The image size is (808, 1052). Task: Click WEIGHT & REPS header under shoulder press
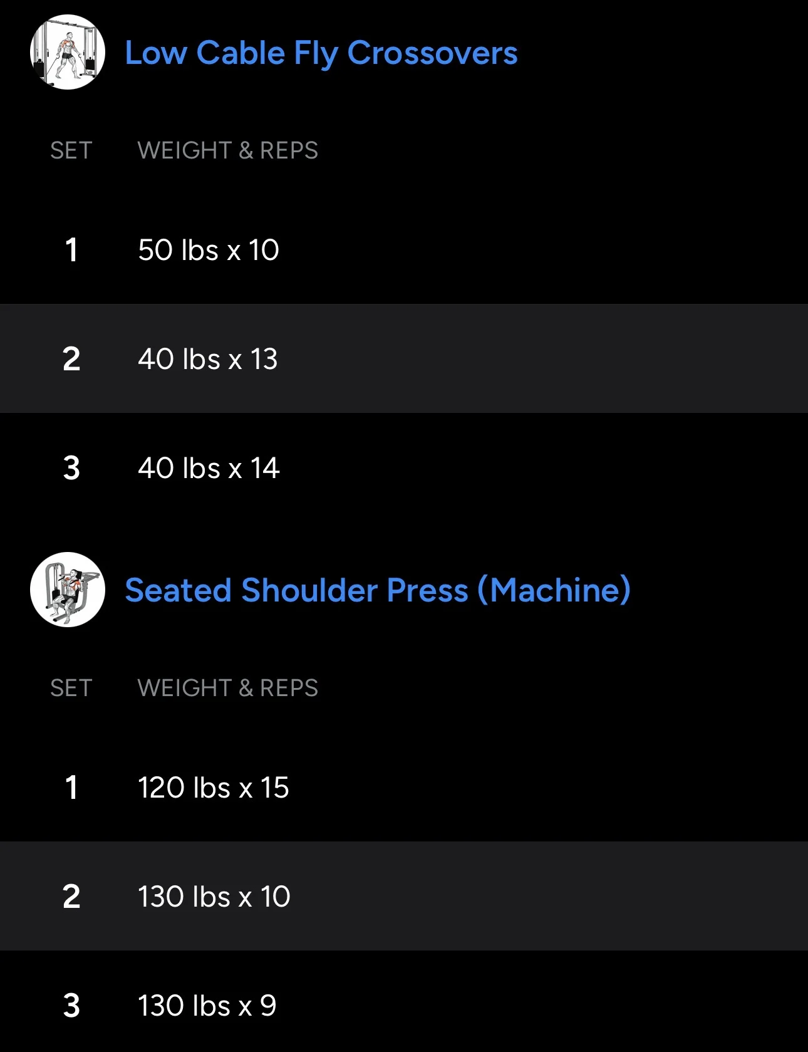click(x=228, y=688)
